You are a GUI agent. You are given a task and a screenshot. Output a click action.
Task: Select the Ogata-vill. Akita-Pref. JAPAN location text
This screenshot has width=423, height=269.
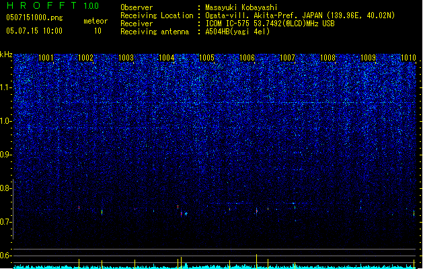point(300,15)
